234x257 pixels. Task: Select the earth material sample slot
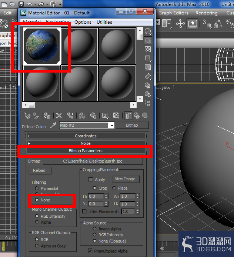tap(42, 46)
